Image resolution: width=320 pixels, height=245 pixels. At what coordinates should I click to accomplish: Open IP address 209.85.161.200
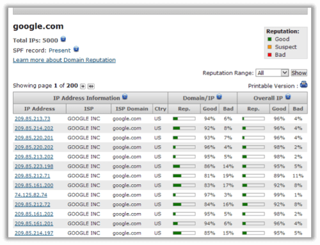[x=34, y=186]
